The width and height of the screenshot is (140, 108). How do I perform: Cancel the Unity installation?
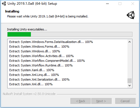[x=125, y=101]
